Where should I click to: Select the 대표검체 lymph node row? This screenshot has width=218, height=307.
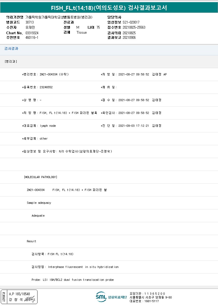39,126
